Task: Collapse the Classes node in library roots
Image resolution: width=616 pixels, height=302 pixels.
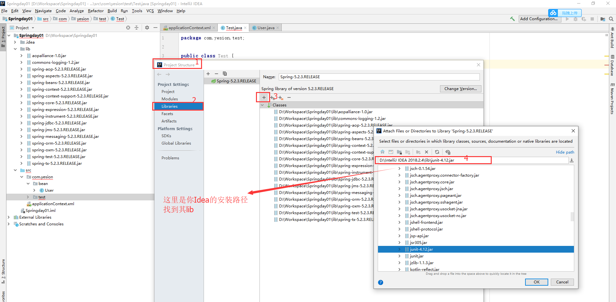Action: [262, 105]
